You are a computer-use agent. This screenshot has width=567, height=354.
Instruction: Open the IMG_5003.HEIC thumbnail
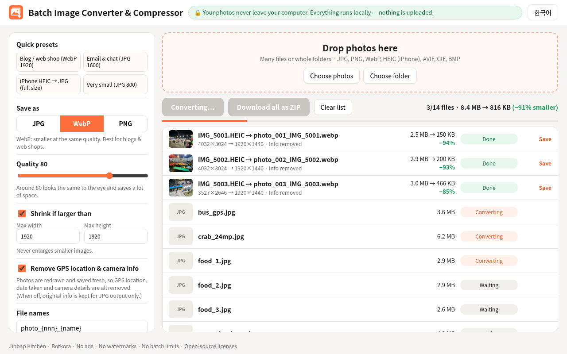tap(181, 188)
